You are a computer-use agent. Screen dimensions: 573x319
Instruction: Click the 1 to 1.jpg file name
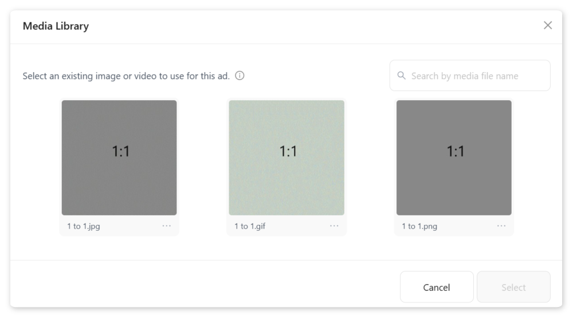click(x=84, y=226)
